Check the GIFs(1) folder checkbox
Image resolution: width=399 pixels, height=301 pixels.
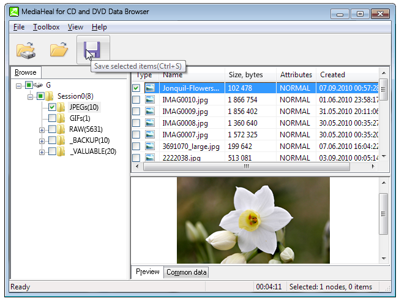[52, 118]
